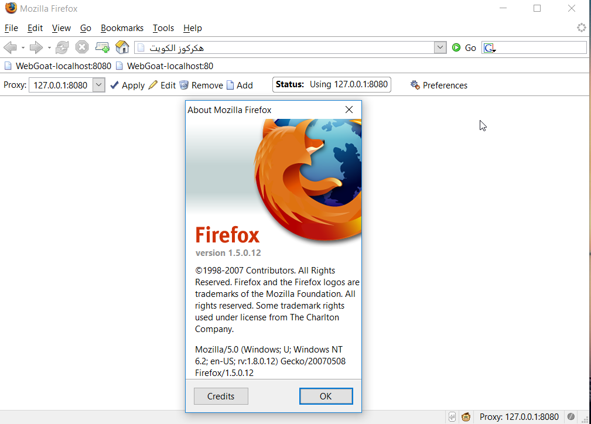Click the throbber activity indicator icon
This screenshot has width=591, height=424.
tap(582, 28)
